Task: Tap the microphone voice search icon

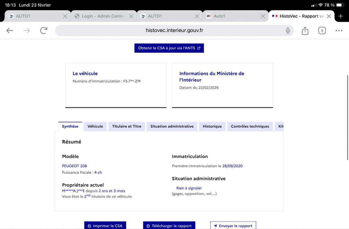Action: [x=288, y=31]
